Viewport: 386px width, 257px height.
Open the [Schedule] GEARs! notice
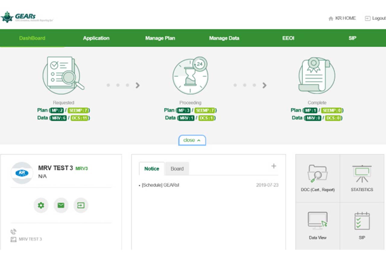pos(161,185)
